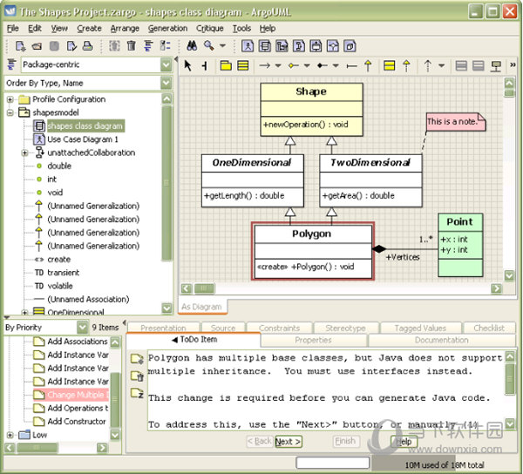Image resolution: width=523 pixels, height=474 pixels.
Task: Show more diagram tools chevron
Action: (x=513, y=65)
